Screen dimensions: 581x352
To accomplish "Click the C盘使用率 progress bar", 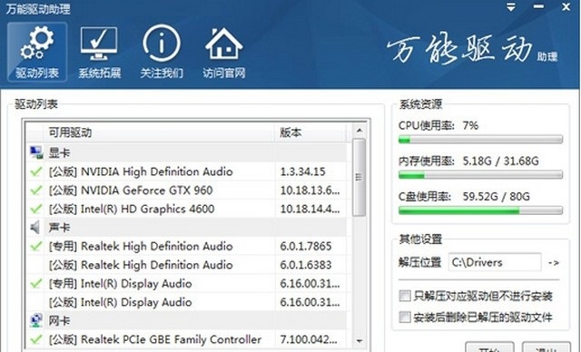I will coord(480,210).
